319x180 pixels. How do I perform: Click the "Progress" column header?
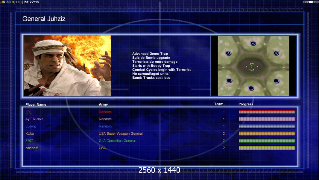246,104
